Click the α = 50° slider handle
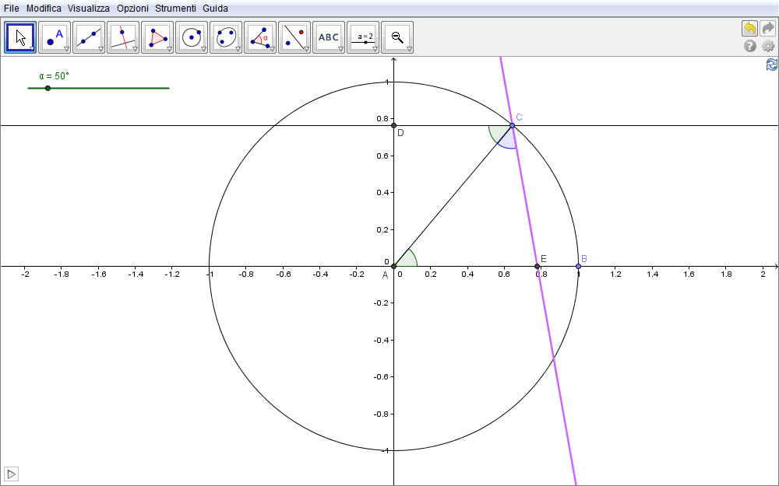Screen dimensions: 779x486 tap(48, 88)
